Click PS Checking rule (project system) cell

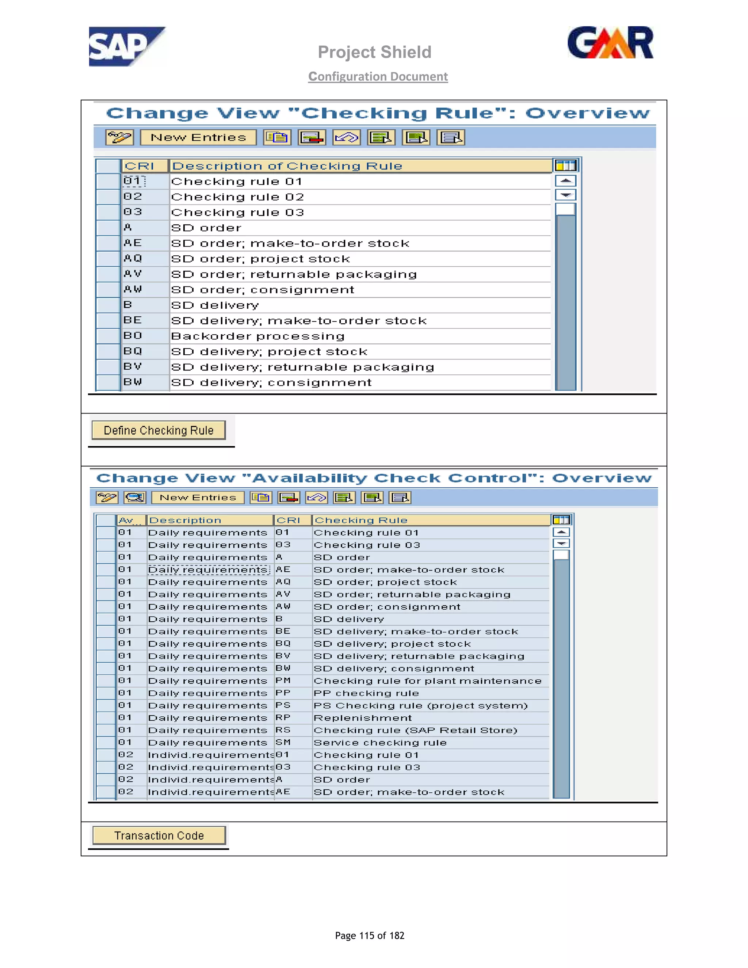(x=431, y=706)
